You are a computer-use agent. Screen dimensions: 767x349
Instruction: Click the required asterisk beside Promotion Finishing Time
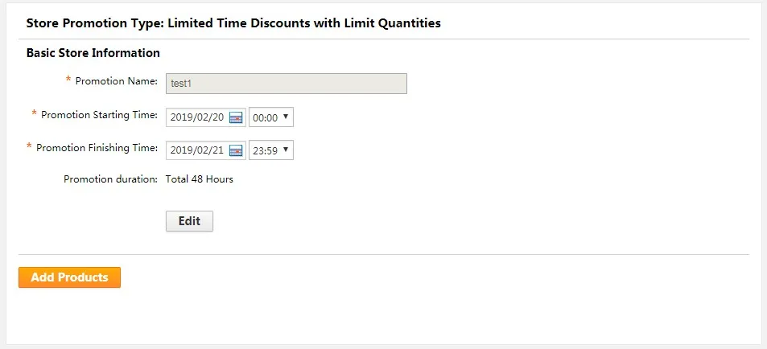click(29, 146)
